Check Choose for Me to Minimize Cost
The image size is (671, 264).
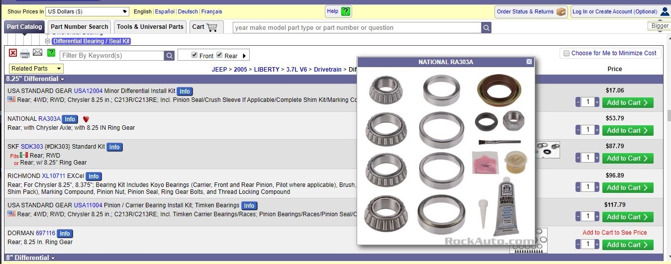pyautogui.click(x=567, y=53)
